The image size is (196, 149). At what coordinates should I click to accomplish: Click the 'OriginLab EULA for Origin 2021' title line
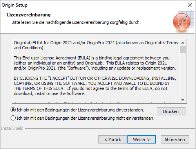coord(96,45)
